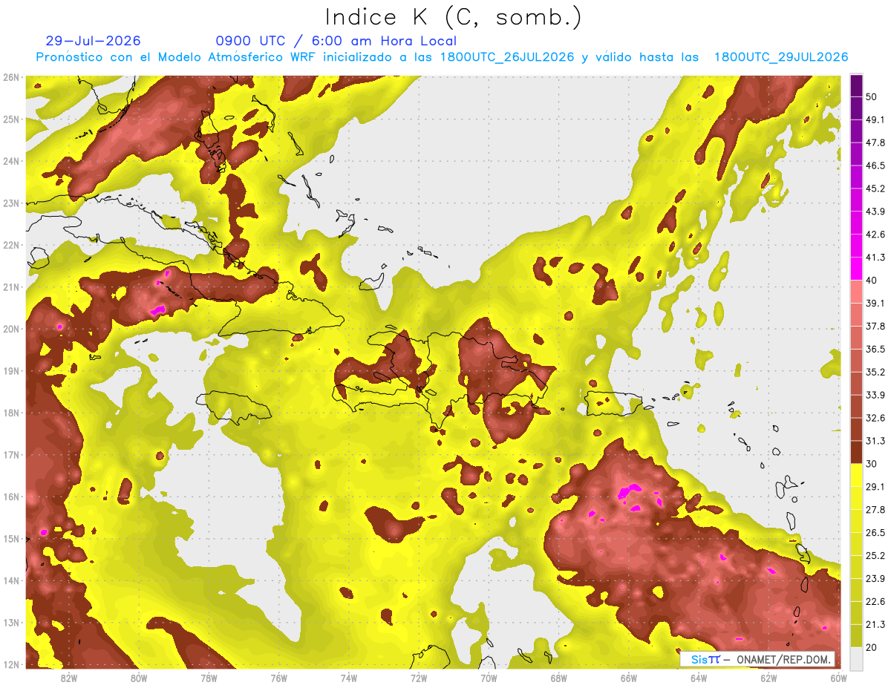Click the '82W' longitude label
Image resolution: width=891 pixels, height=688 pixels.
pyautogui.click(x=68, y=678)
